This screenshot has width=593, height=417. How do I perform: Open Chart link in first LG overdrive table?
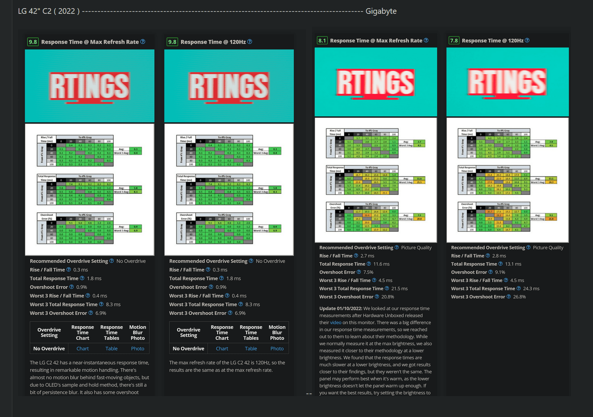(82, 348)
